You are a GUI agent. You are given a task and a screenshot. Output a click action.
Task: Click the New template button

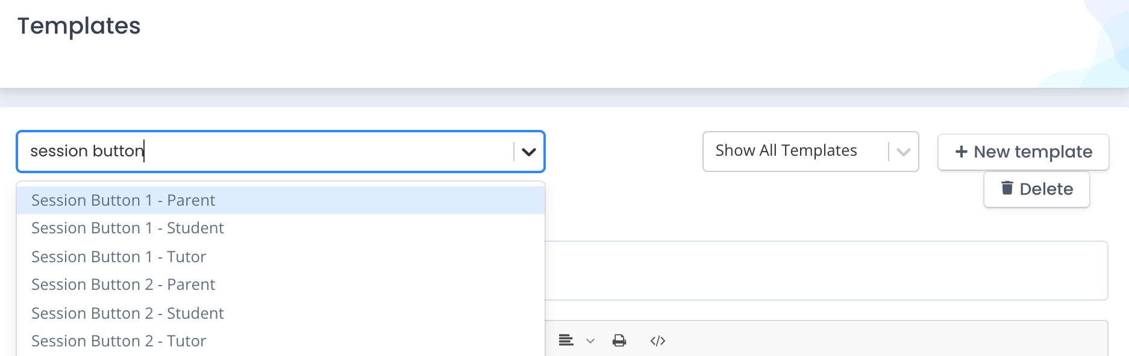[x=1023, y=152]
